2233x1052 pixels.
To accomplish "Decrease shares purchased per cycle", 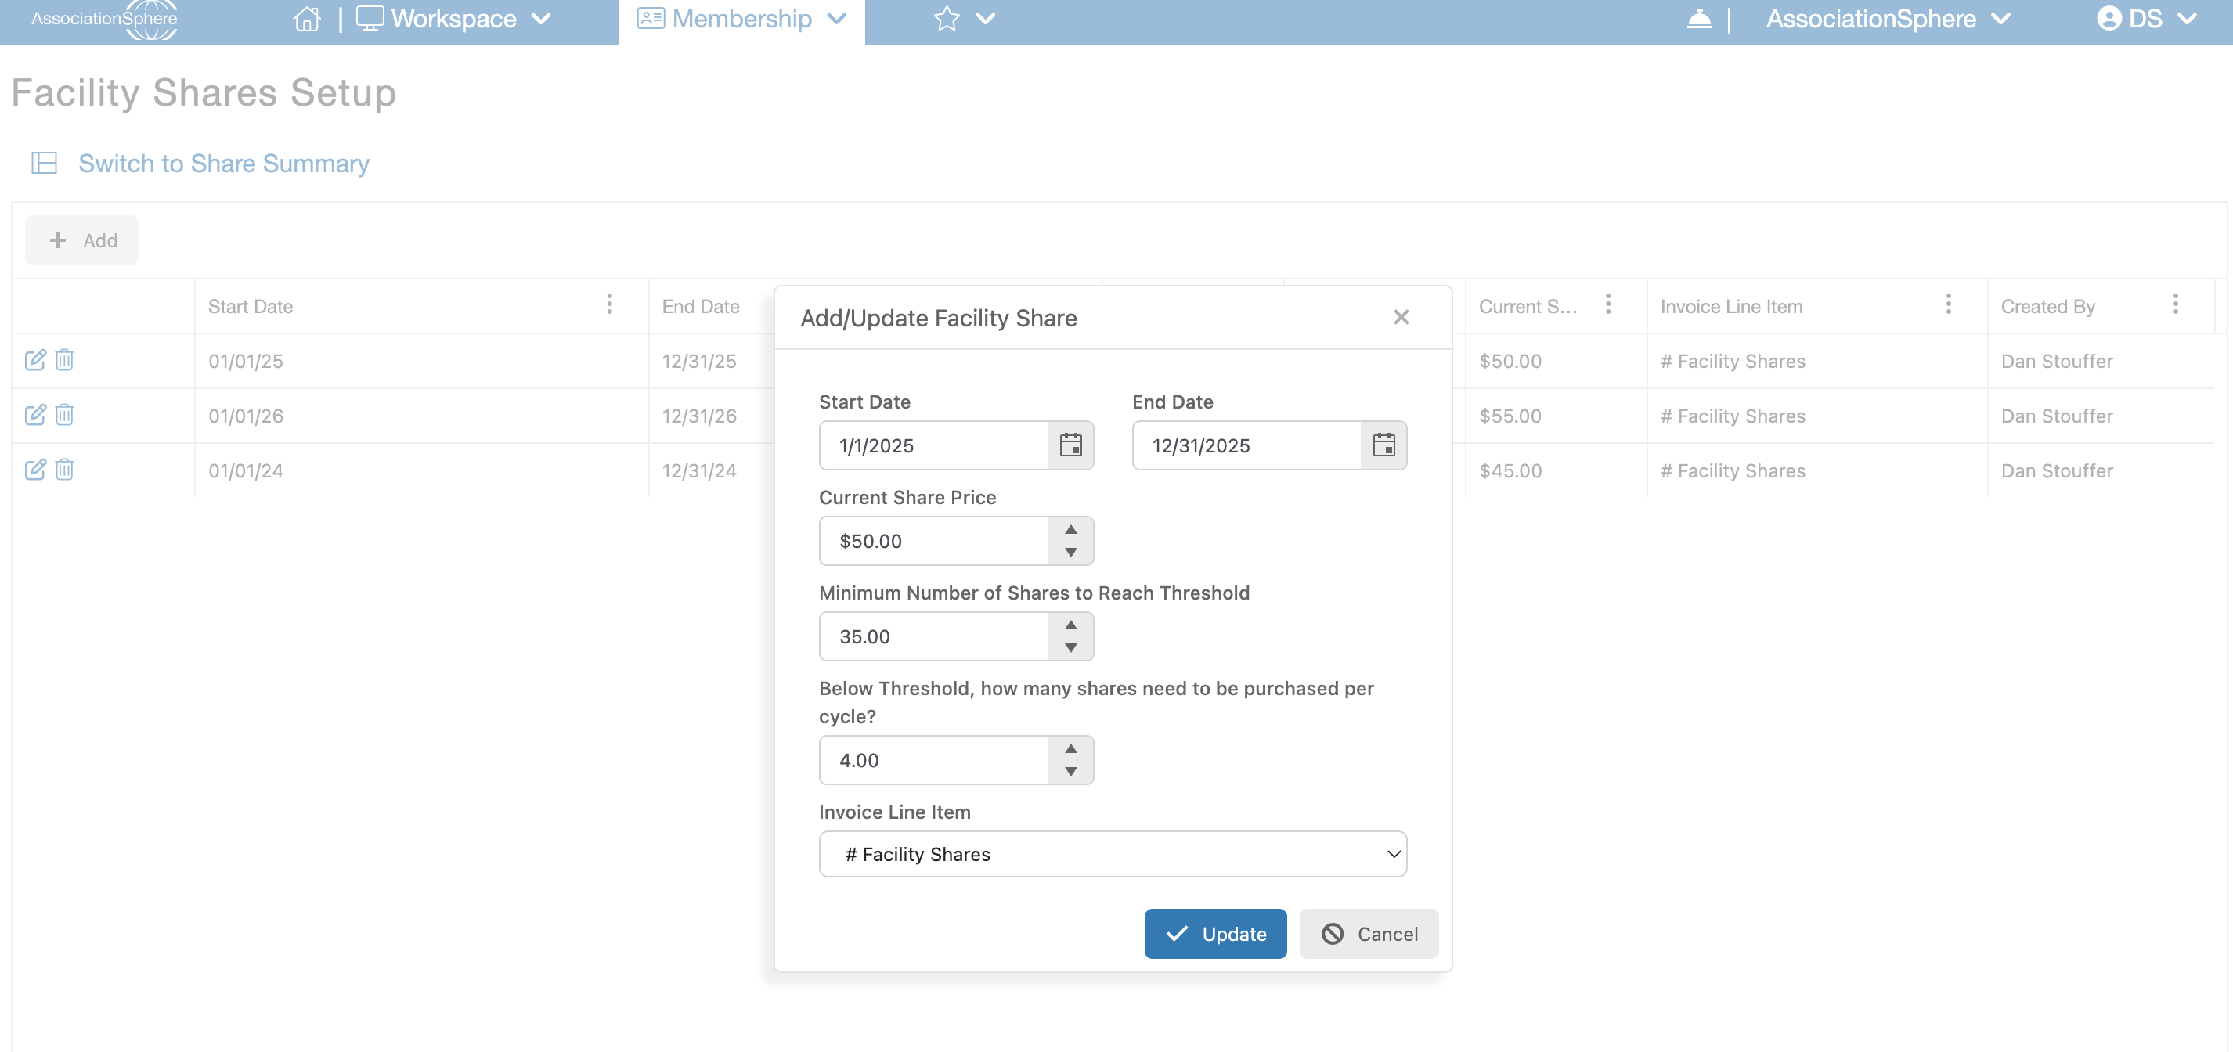I will (x=1070, y=771).
